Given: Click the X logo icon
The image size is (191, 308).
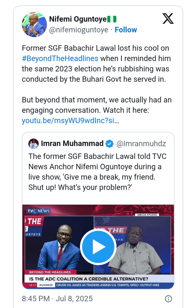Looking at the screenshot, I should pyautogui.click(x=168, y=19).
